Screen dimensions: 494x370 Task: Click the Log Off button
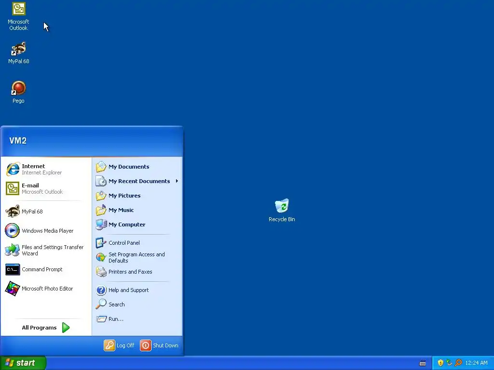point(119,345)
